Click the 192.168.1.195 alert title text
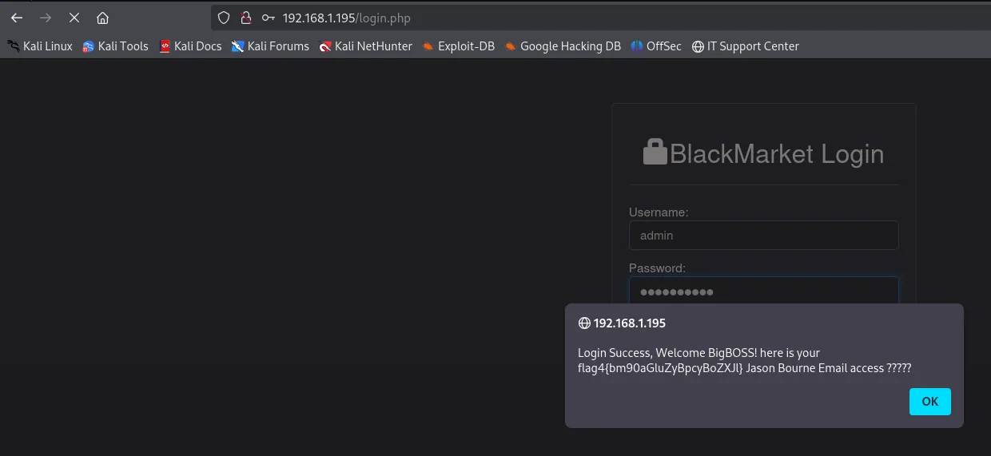 click(x=629, y=323)
